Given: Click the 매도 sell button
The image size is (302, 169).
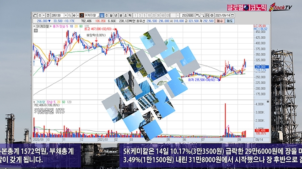Looking at the screenshot, I should (230, 21).
